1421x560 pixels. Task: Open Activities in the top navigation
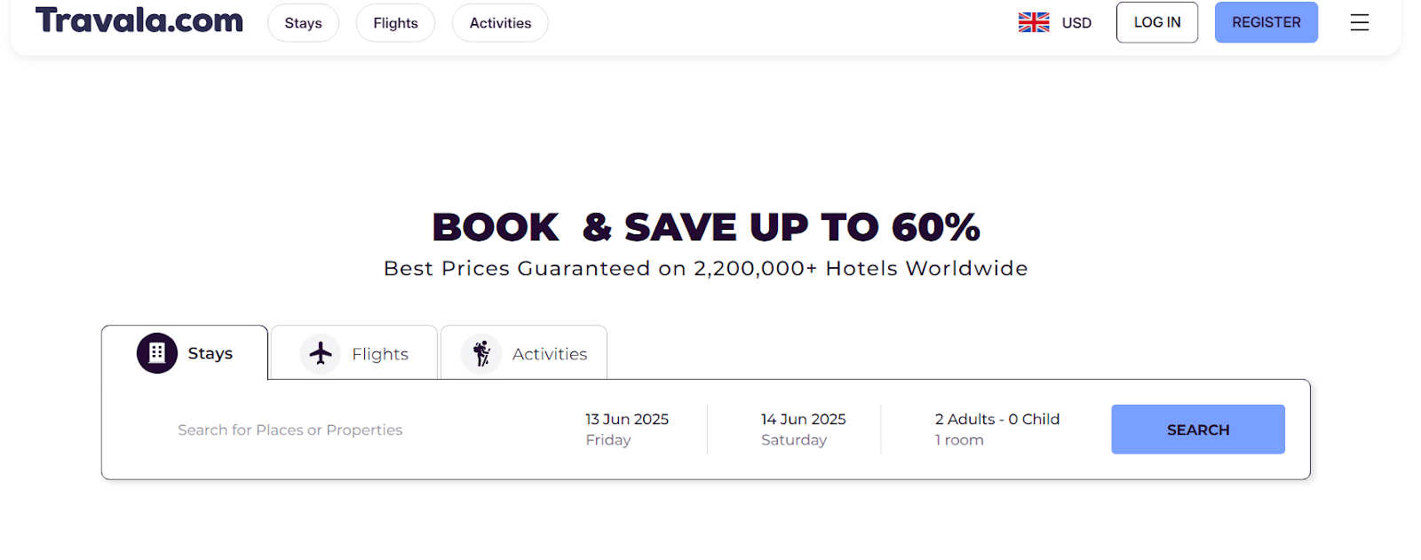(500, 23)
